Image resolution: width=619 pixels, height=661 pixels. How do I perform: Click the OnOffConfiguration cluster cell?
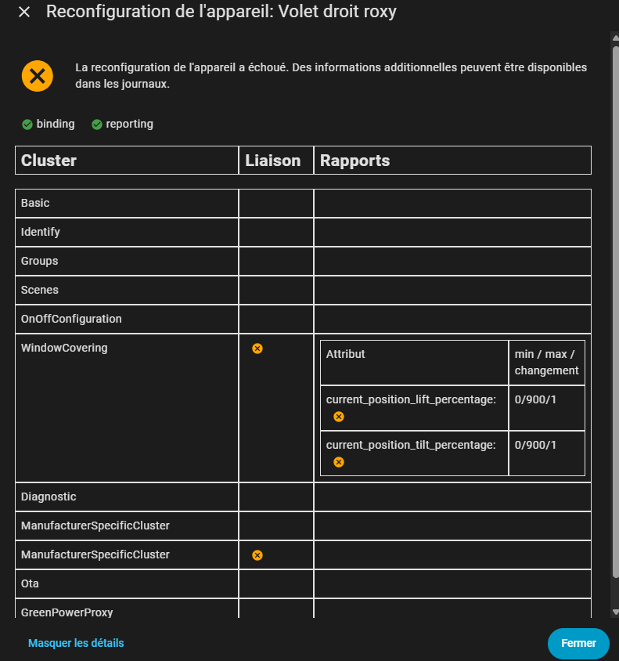point(71,320)
